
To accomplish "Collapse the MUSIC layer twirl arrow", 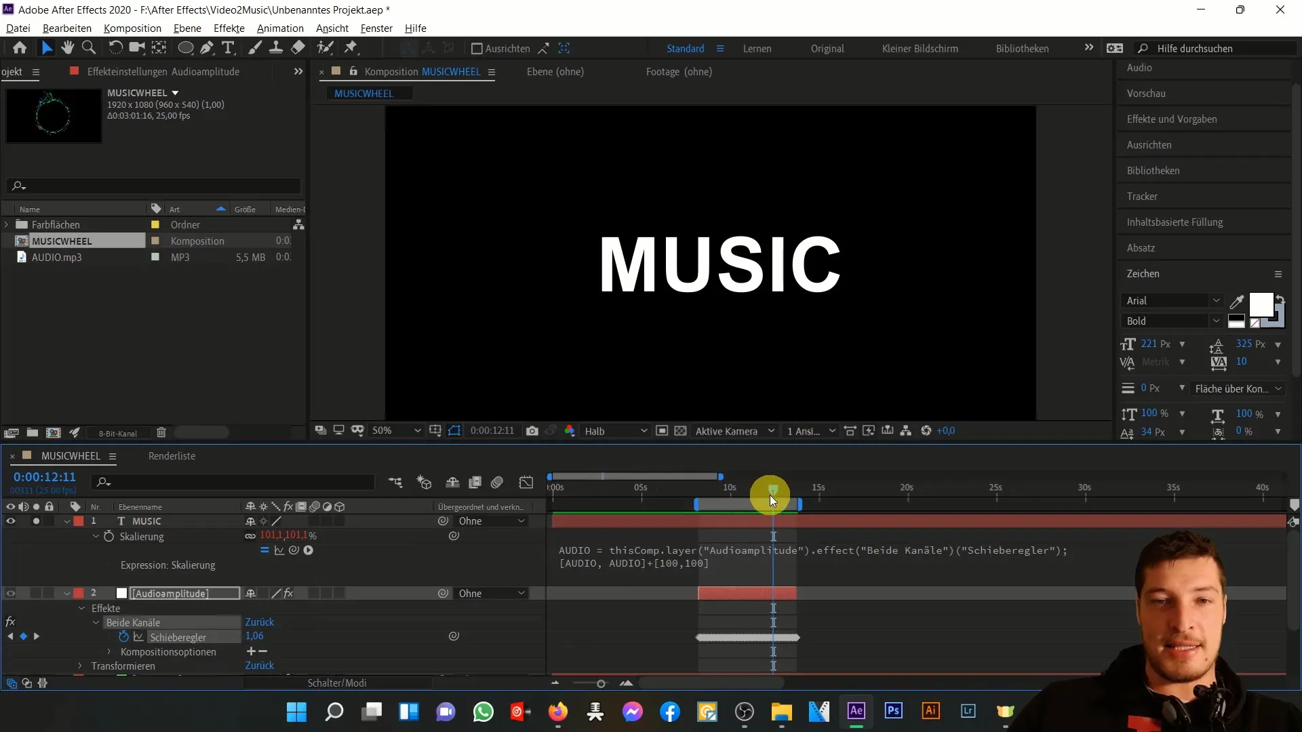I will click(x=66, y=521).
